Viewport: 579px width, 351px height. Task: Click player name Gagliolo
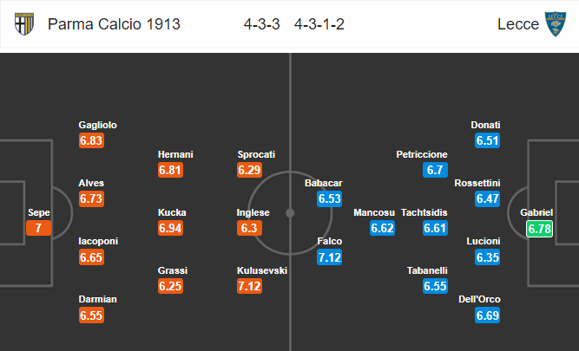pyautogui.click(x=97, y=125)
